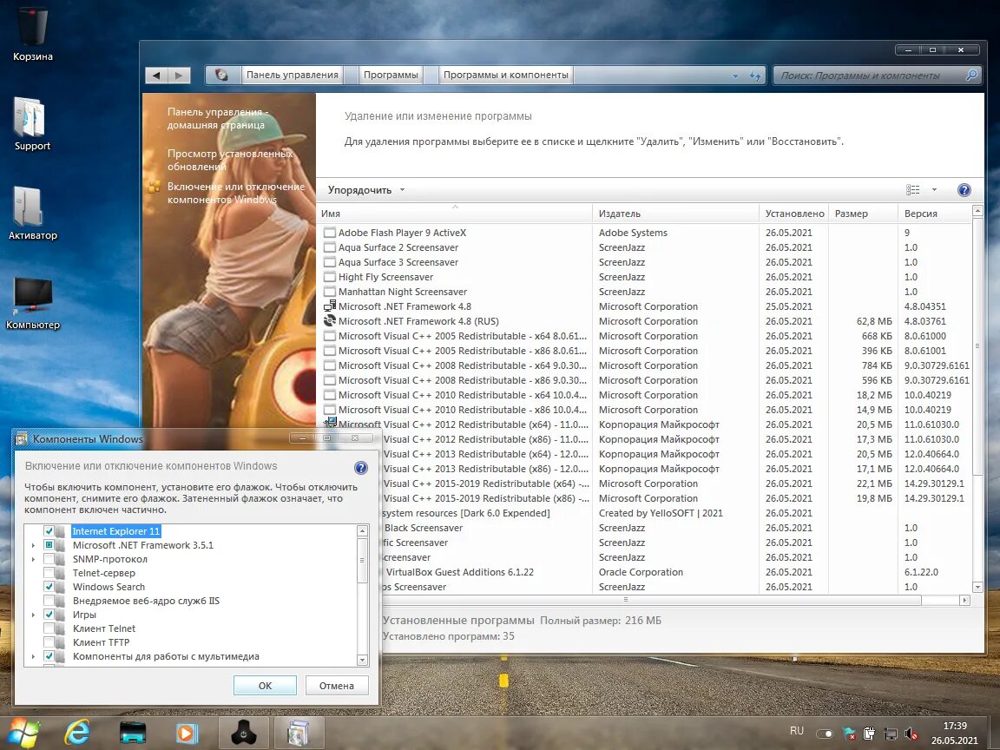
Task: Sort by the Установлено column header
Action: pos(794,214)
